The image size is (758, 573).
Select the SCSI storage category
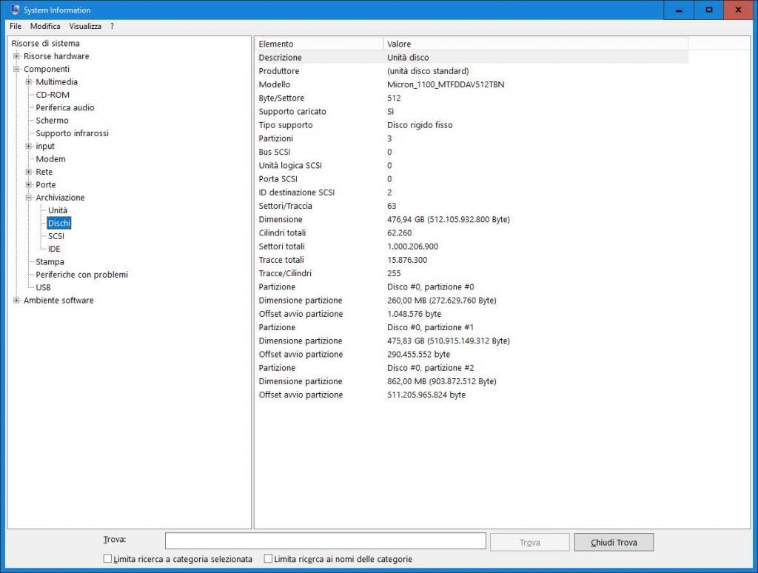55,235
